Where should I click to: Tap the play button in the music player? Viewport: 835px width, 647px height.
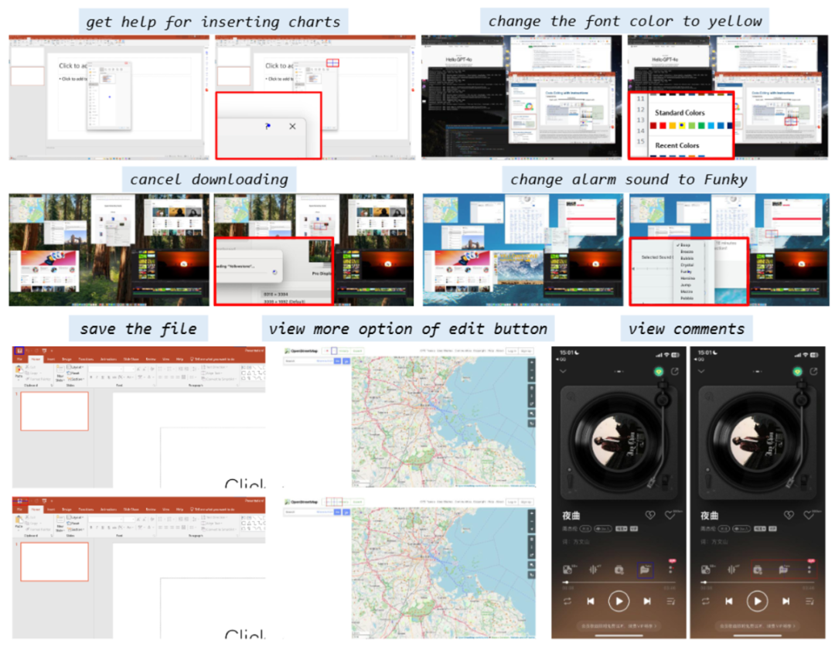pos(619,601)
